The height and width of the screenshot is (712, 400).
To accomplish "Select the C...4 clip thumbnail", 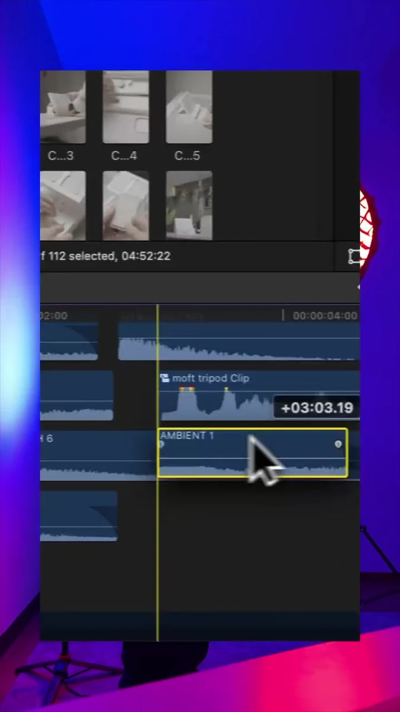I will pyautogui.click(x=126, y=107).
